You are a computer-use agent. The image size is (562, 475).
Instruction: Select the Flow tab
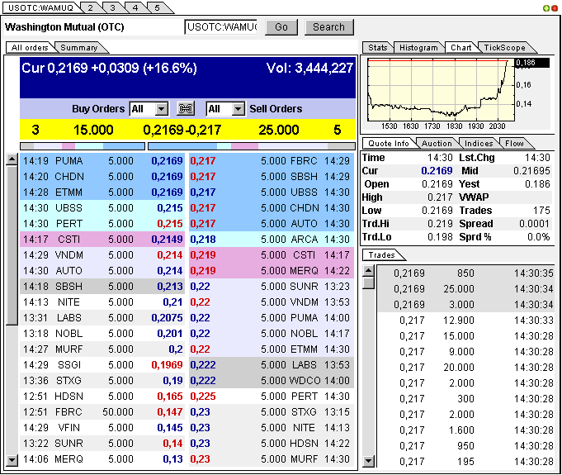pos(514,144)
